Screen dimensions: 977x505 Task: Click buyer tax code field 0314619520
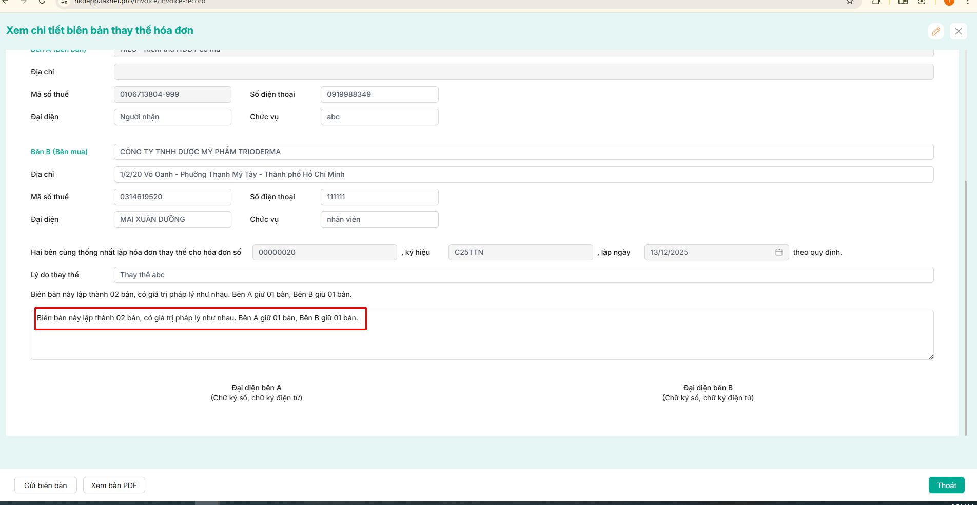pyautogui.click(x=172, y=197)
